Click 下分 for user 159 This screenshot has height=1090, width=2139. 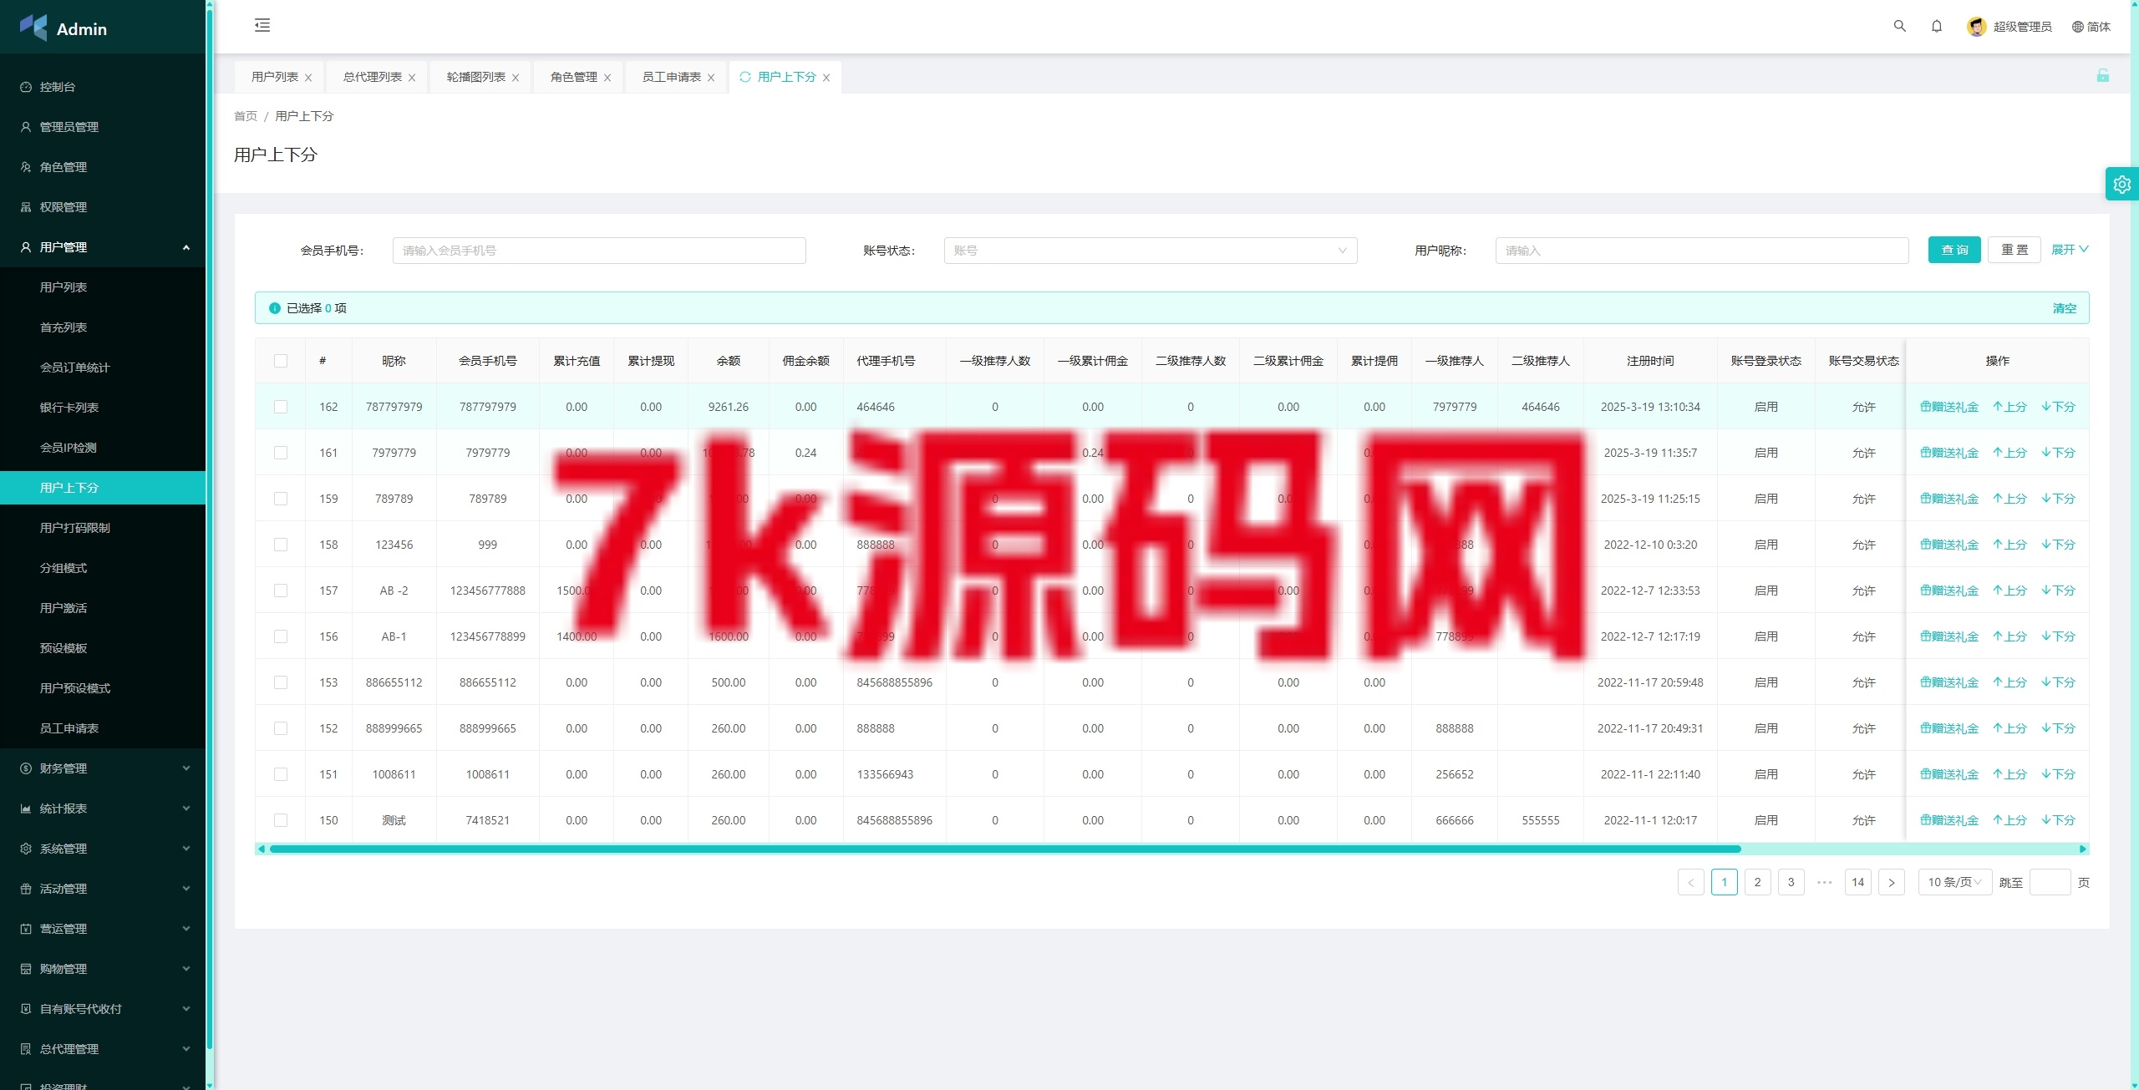tap(2058, 499)
